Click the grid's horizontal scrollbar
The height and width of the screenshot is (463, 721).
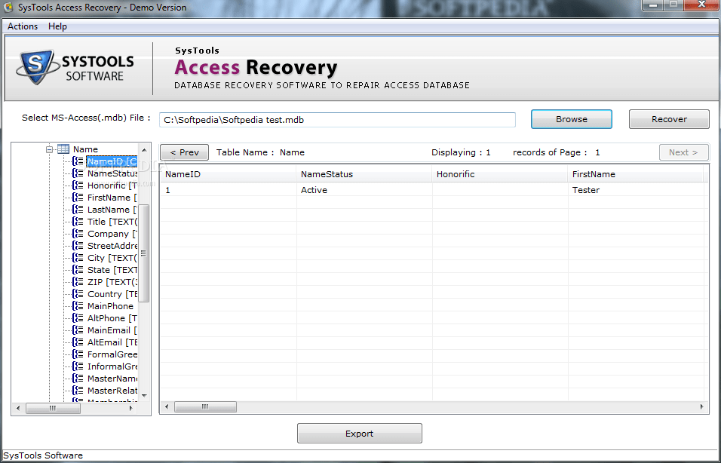[205, 406]
